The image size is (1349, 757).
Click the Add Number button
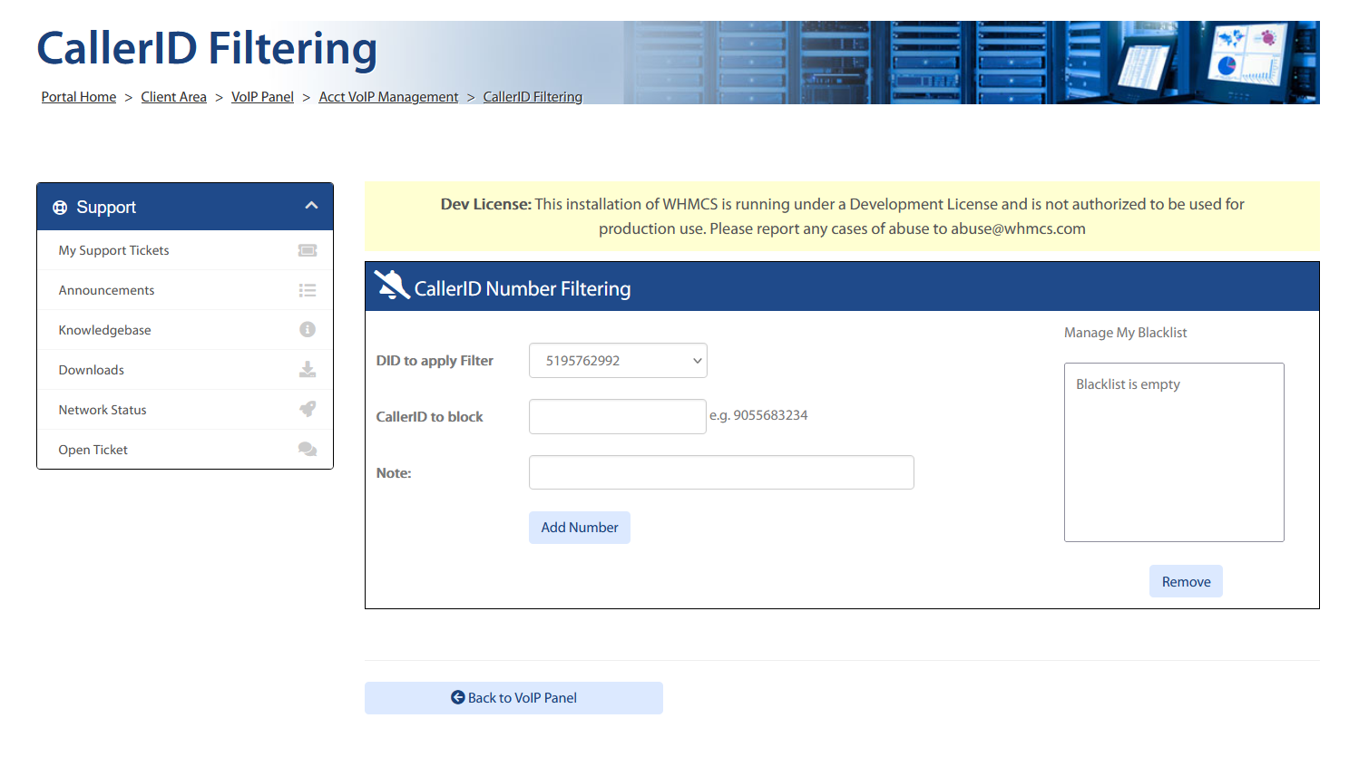[580, 528]
